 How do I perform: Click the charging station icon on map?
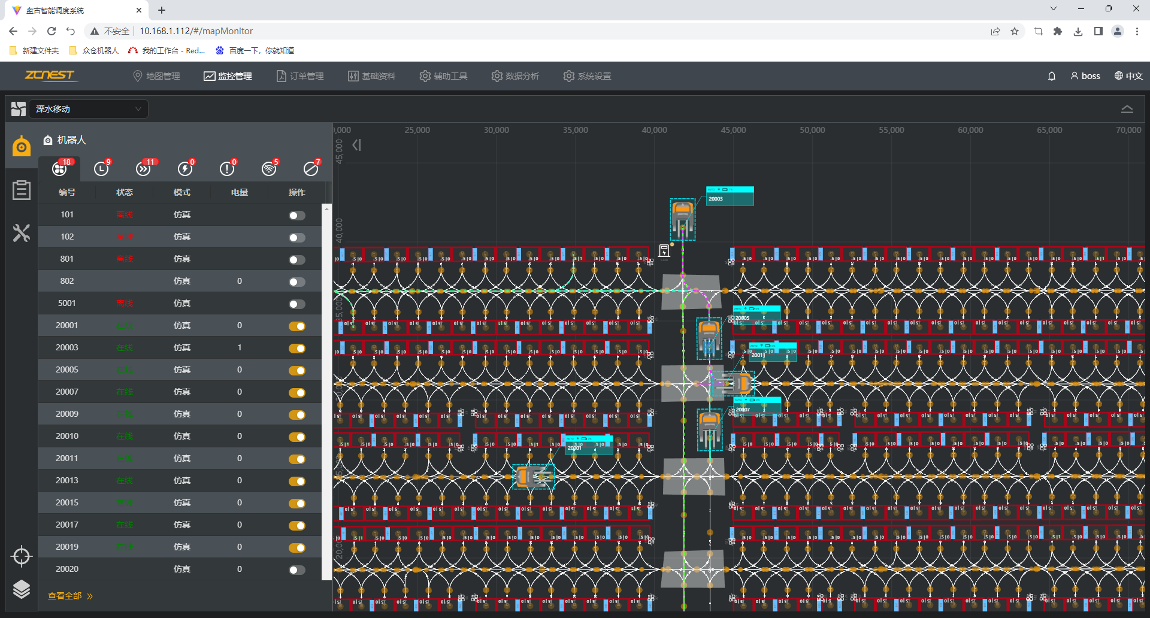coord(664,251)
